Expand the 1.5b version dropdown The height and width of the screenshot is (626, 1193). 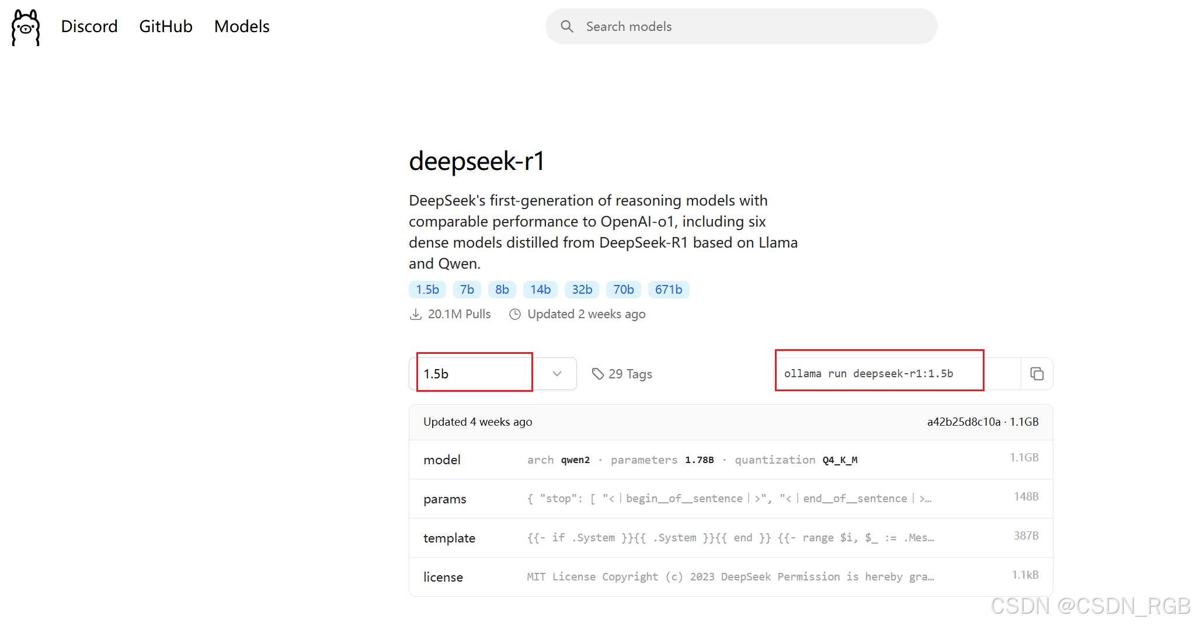[493, 374]
